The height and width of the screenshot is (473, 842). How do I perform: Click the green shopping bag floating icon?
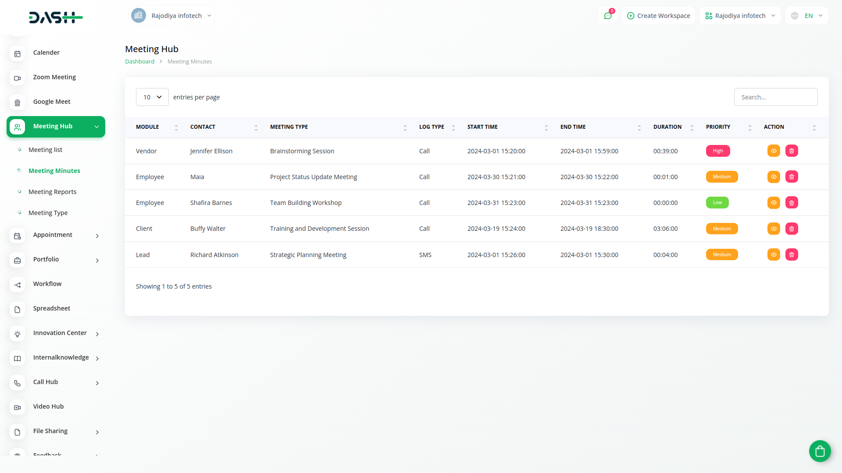pyautogui.click(x=820, y=451)
